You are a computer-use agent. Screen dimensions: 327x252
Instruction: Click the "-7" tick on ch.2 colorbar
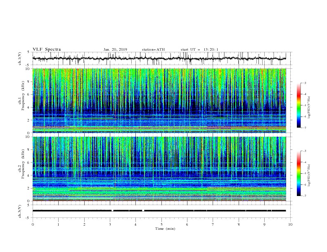304,196
